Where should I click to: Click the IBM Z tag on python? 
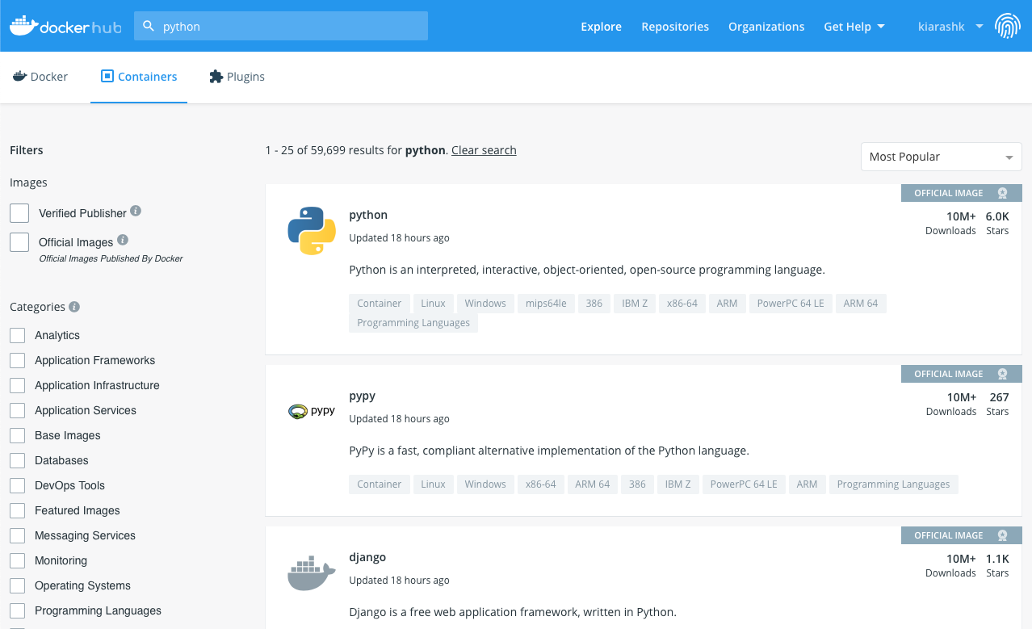635,304
